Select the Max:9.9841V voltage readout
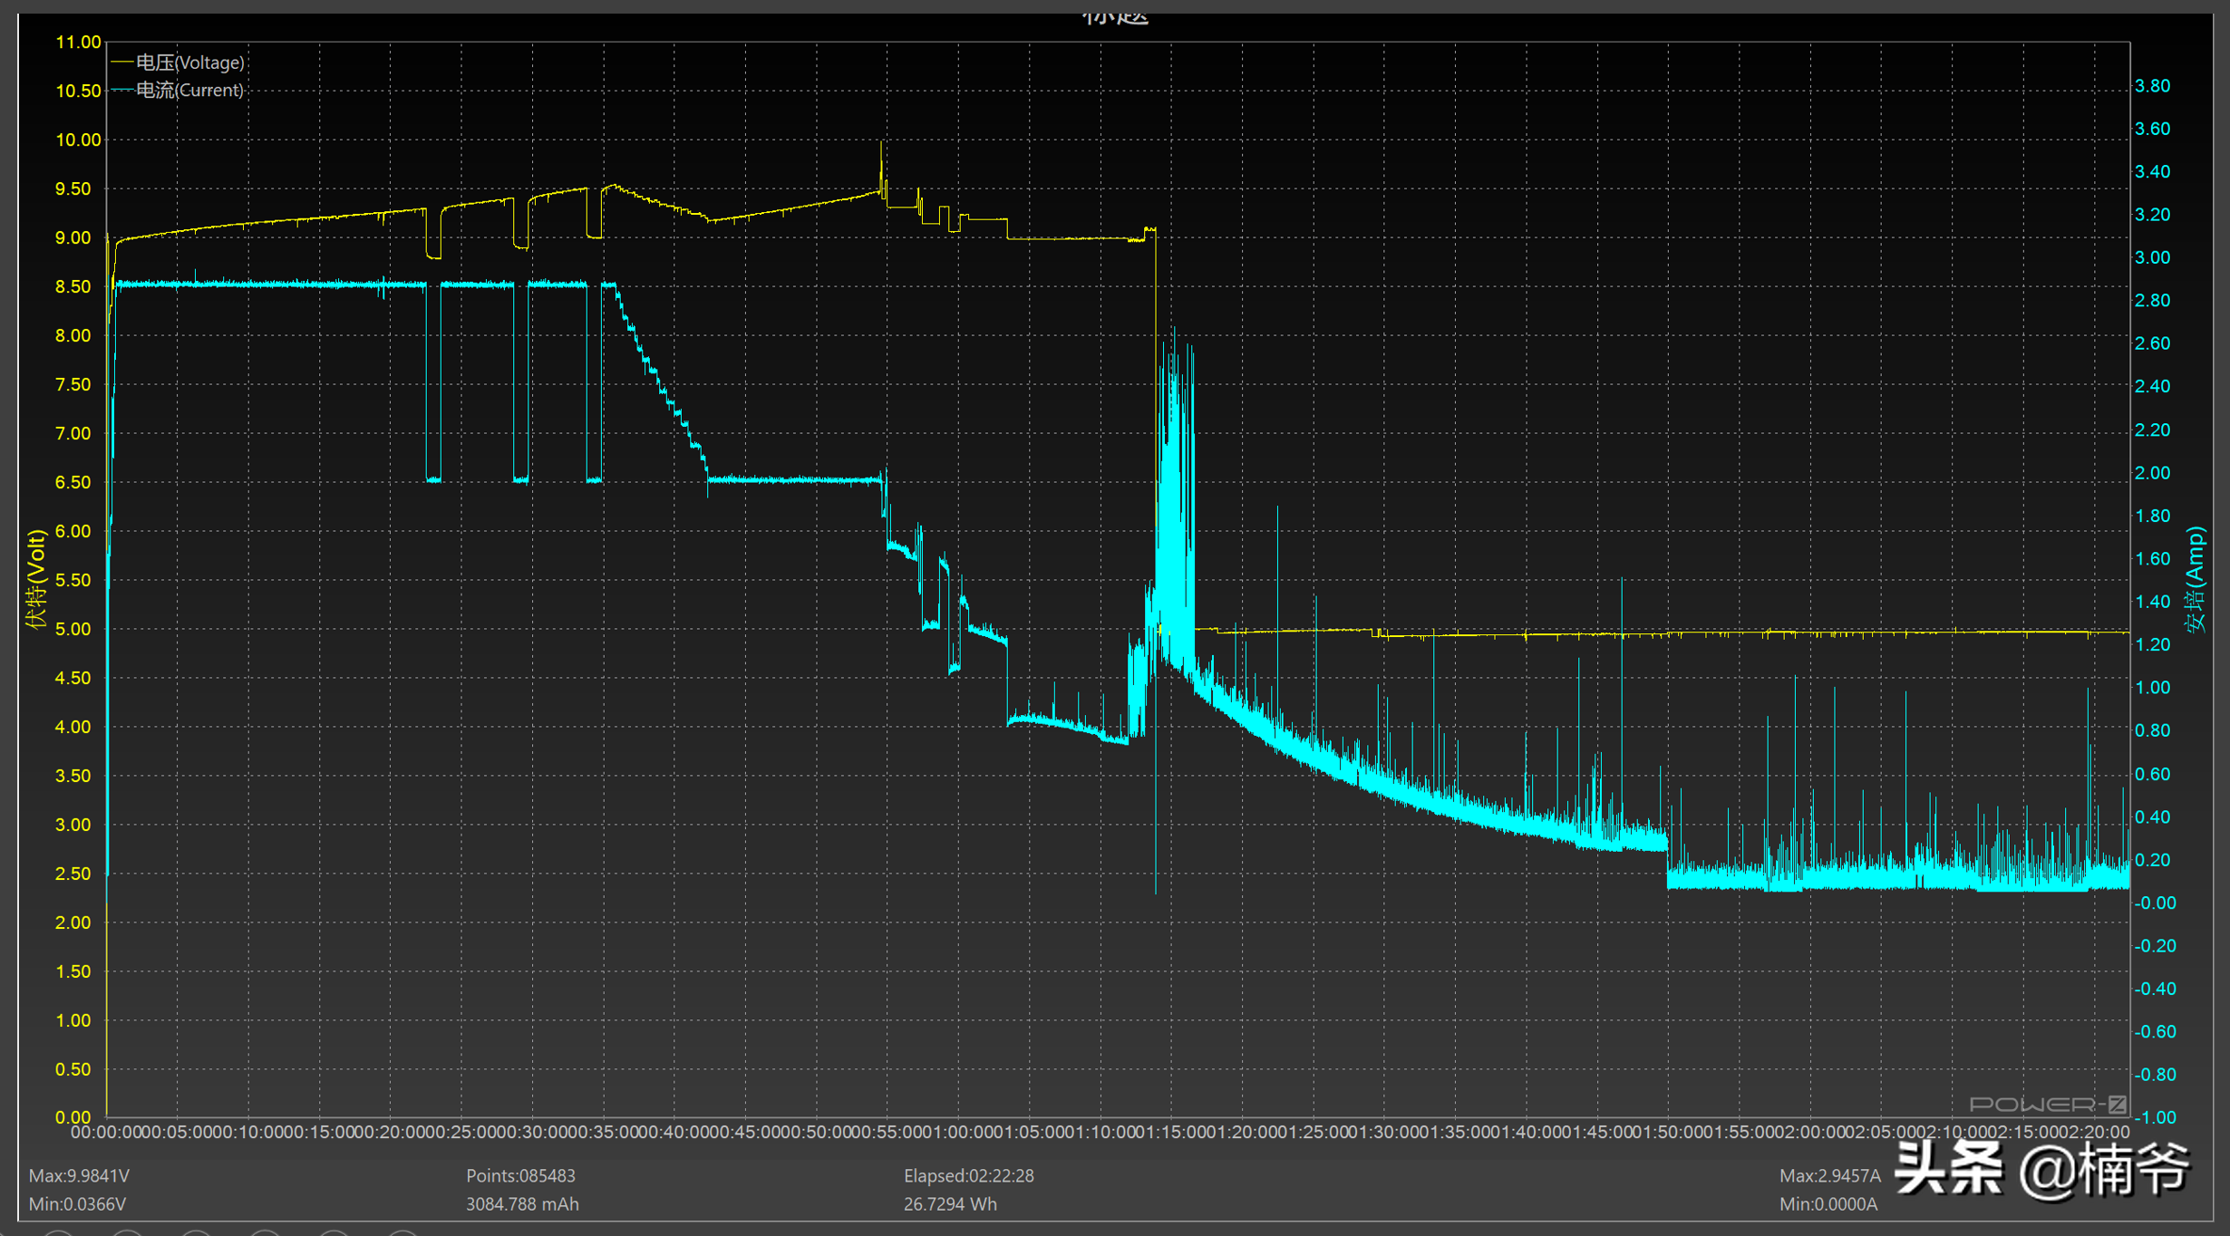This screenshot has width=2230, height=1236. pos(79,1175)
